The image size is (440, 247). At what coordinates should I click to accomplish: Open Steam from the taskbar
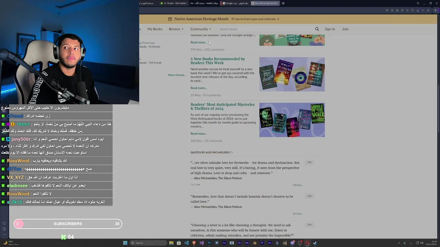click(315, 243)
